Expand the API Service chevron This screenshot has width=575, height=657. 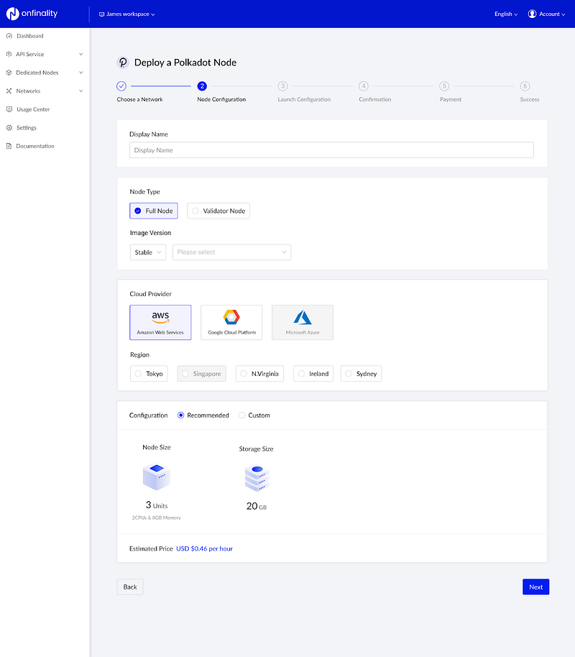coord(81,55)
